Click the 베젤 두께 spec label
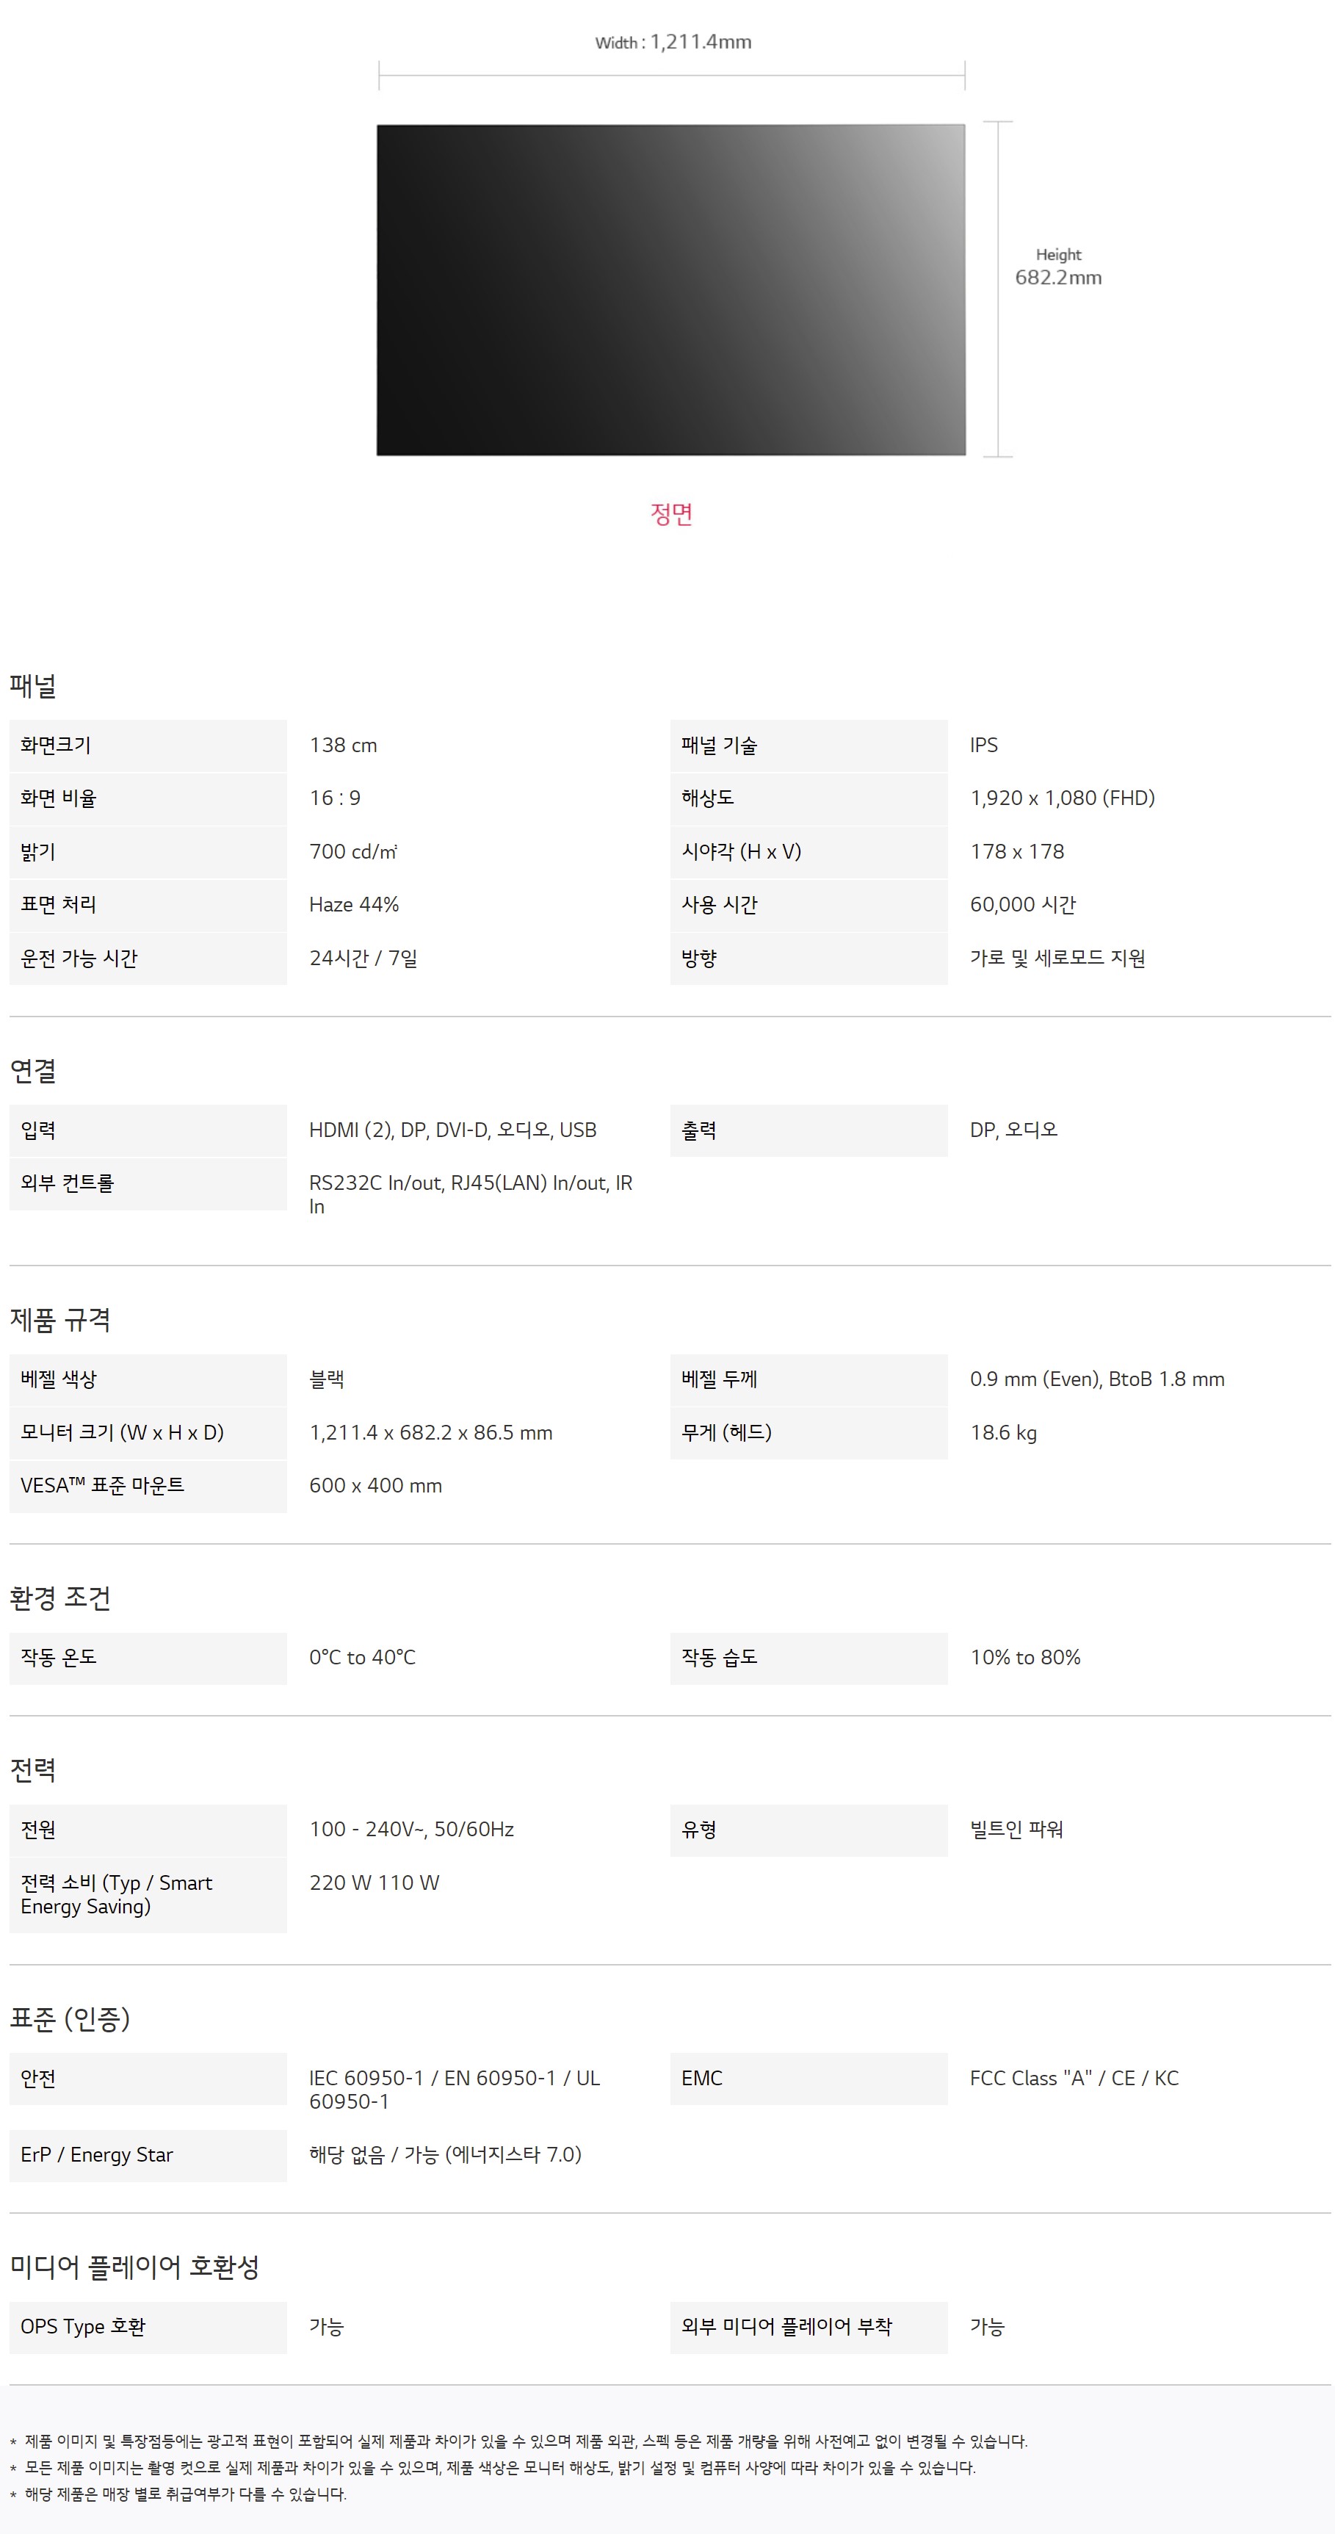 719,1379
